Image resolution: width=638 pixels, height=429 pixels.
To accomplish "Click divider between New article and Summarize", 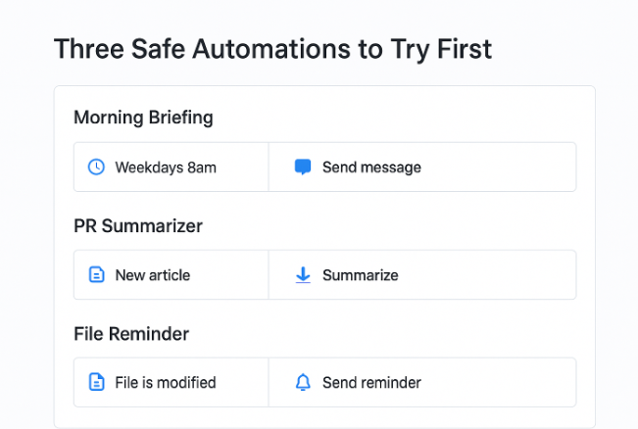I will 269,275.
